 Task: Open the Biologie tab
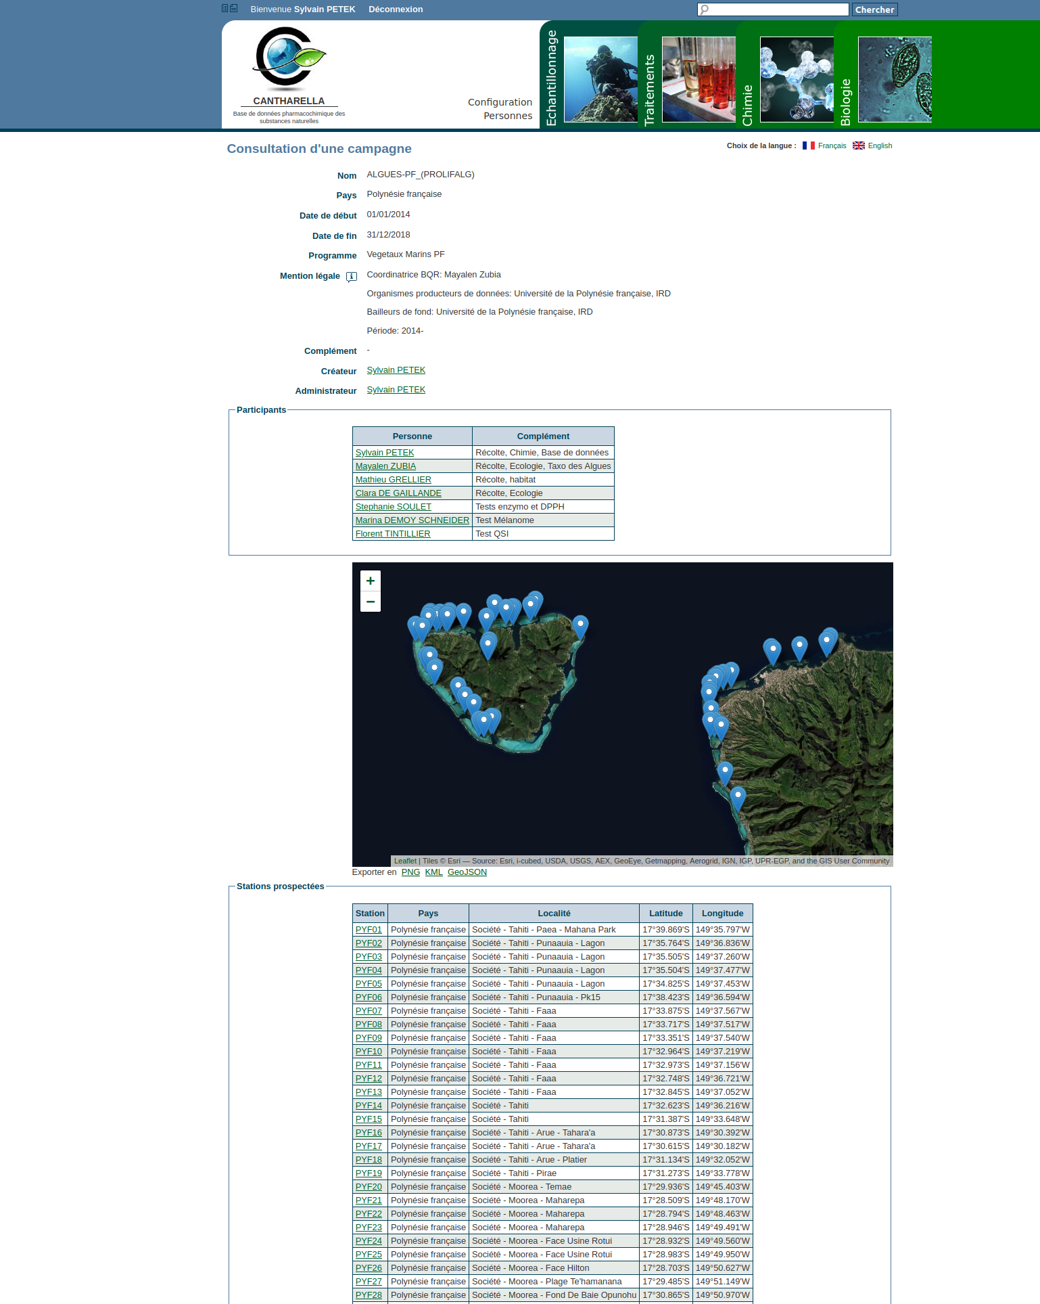[x=846, y=102]
